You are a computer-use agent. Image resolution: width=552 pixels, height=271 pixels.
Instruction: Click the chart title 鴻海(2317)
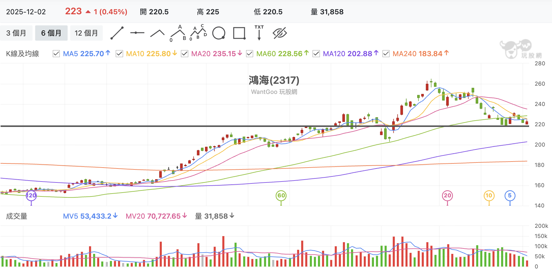pos(274,80)
